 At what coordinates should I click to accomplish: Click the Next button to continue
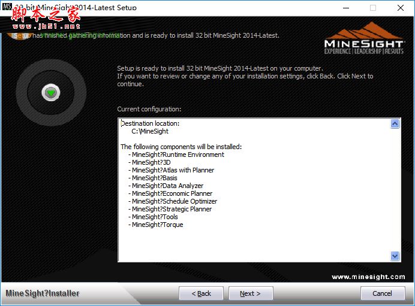pyautogui.click(x=251, y=293)
